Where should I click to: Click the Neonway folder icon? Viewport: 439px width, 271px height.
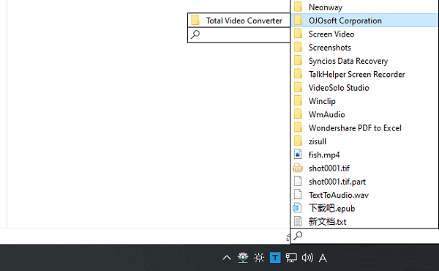pos(299,7)
